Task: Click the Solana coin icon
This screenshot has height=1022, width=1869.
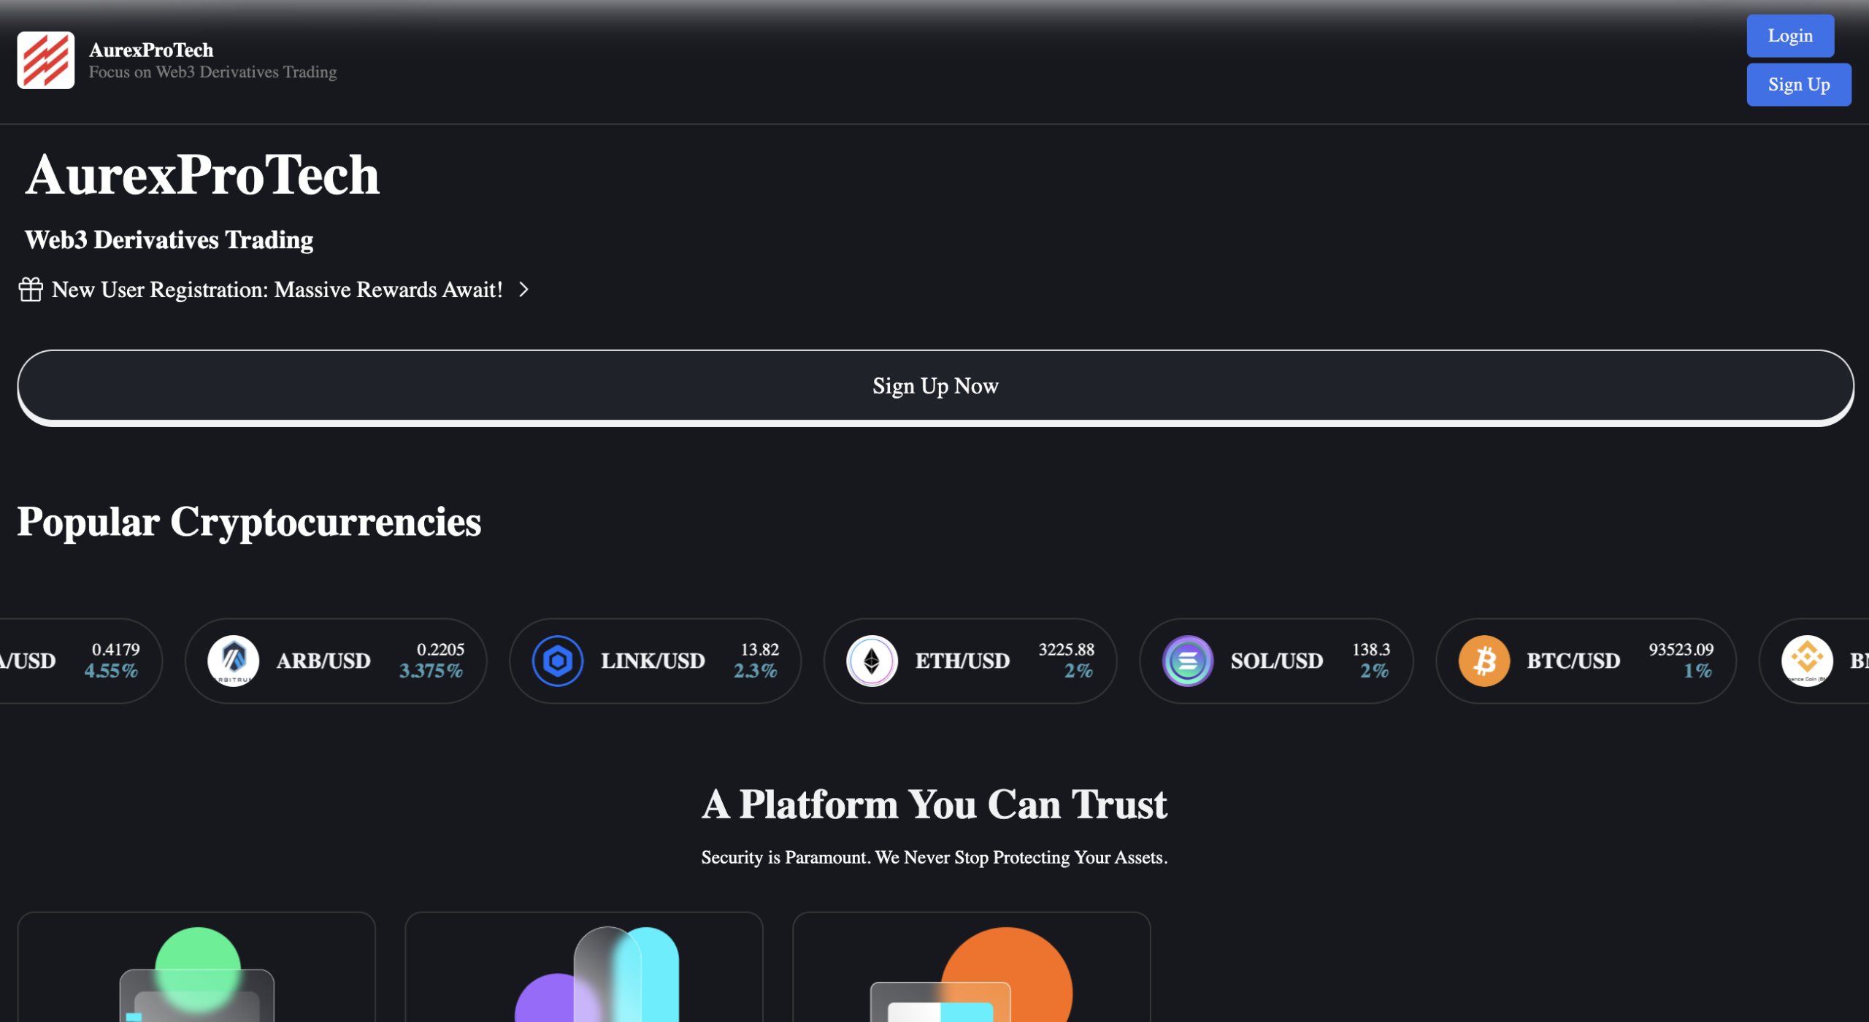Action: (1187, 661)
